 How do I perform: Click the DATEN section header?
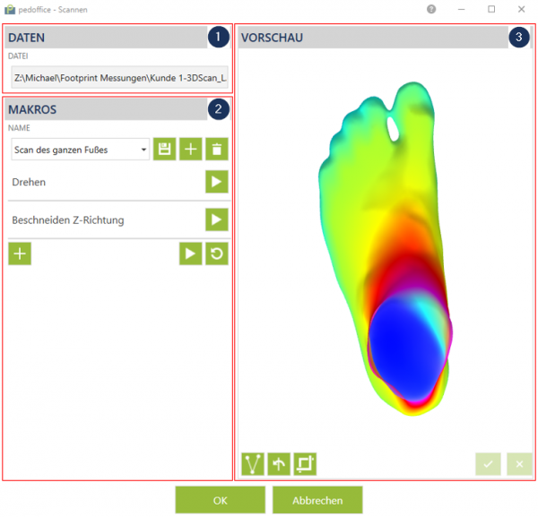coord(106,38)
